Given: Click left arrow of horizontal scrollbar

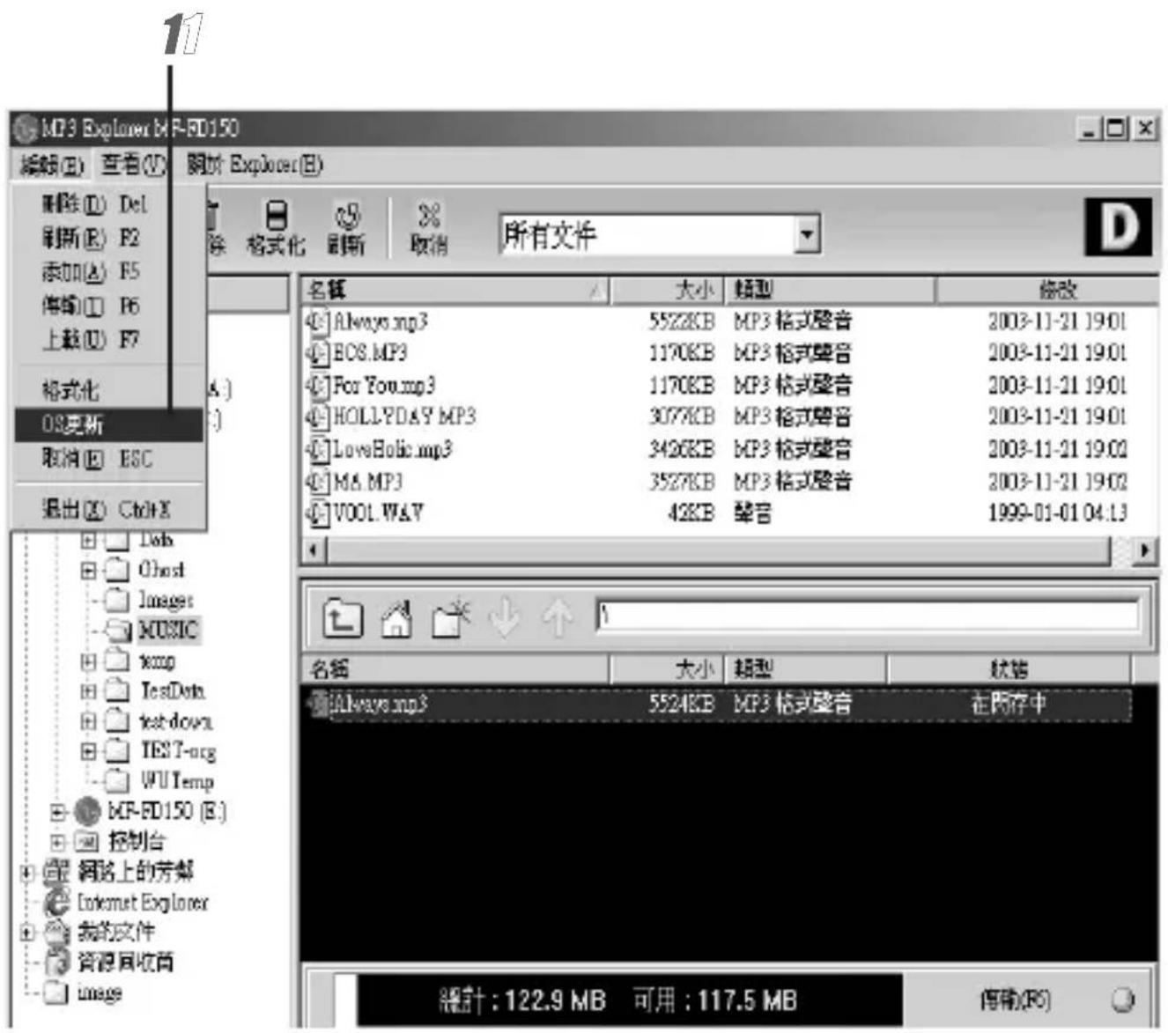Looking at the screenshot, I should [x=314, y=550].
